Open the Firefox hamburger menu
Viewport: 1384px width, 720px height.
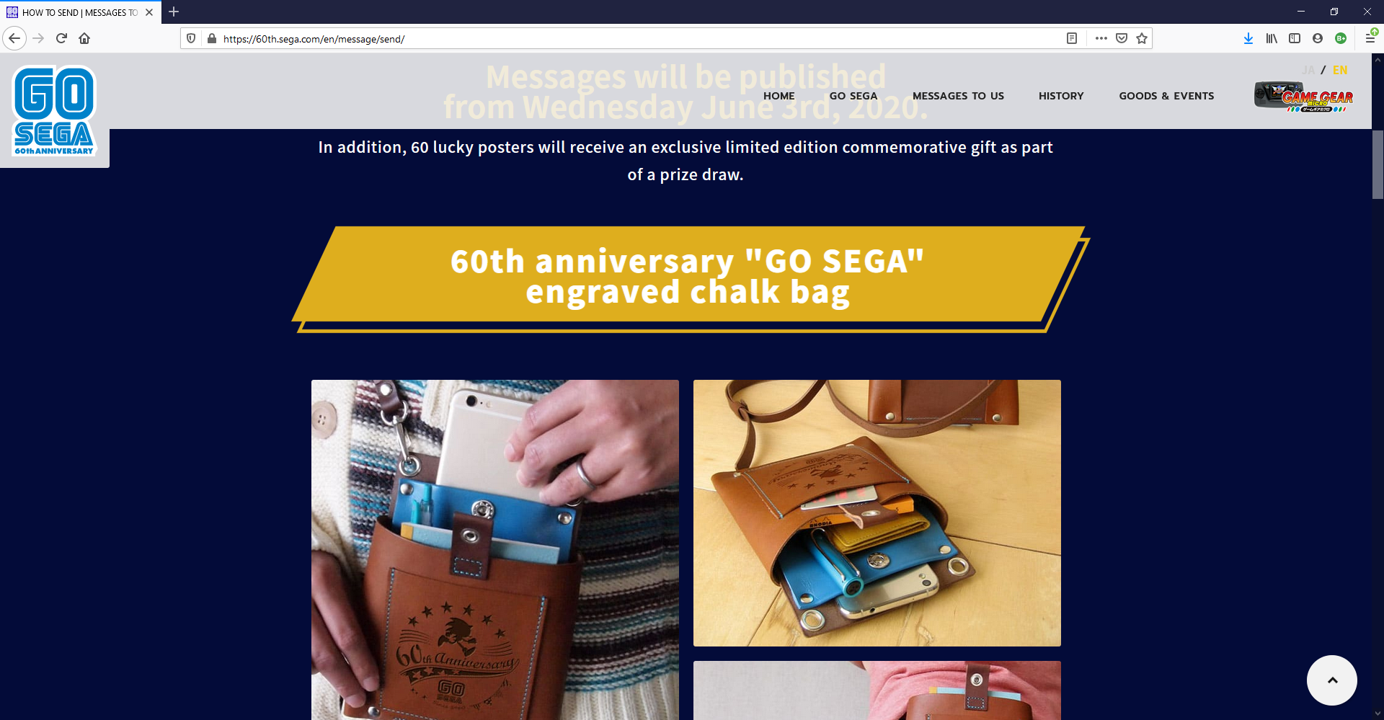tap(1370, 38)
